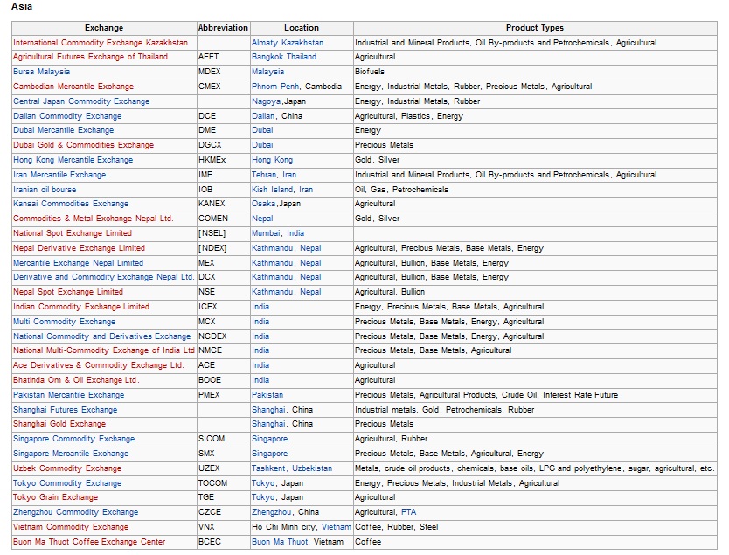Open National Commodity and Derivatives Exchange link
The height and width of the screenshot is (555, 729).
pyautogui.click(x=101, y=336)
